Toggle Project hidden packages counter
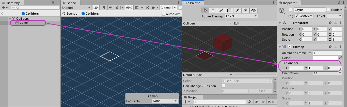 coord(272,102)
